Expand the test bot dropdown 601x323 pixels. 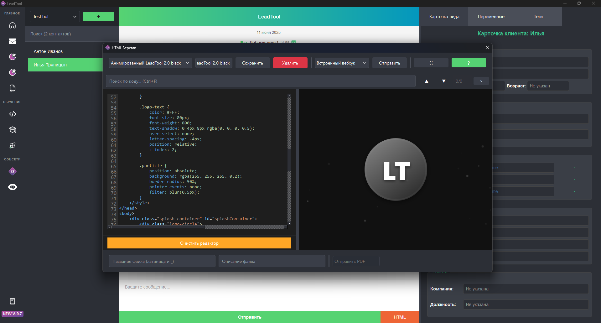point(55,17)
